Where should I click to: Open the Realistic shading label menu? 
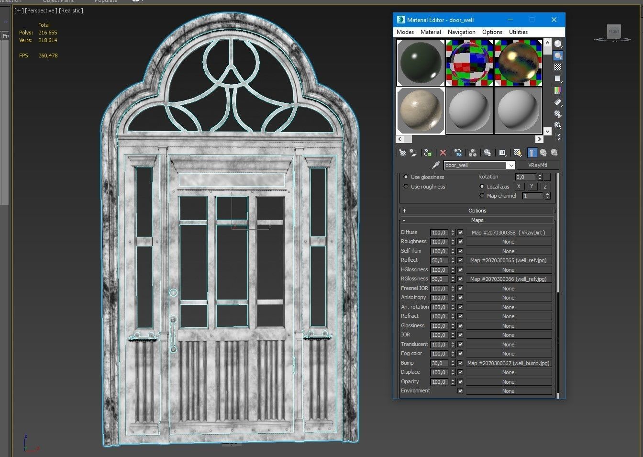tap(71, 11)
